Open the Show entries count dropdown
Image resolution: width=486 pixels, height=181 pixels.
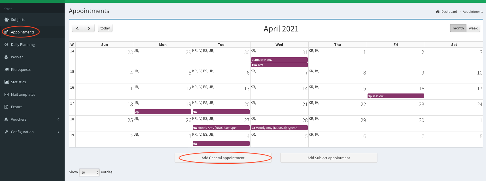click(x=89, y=172)
